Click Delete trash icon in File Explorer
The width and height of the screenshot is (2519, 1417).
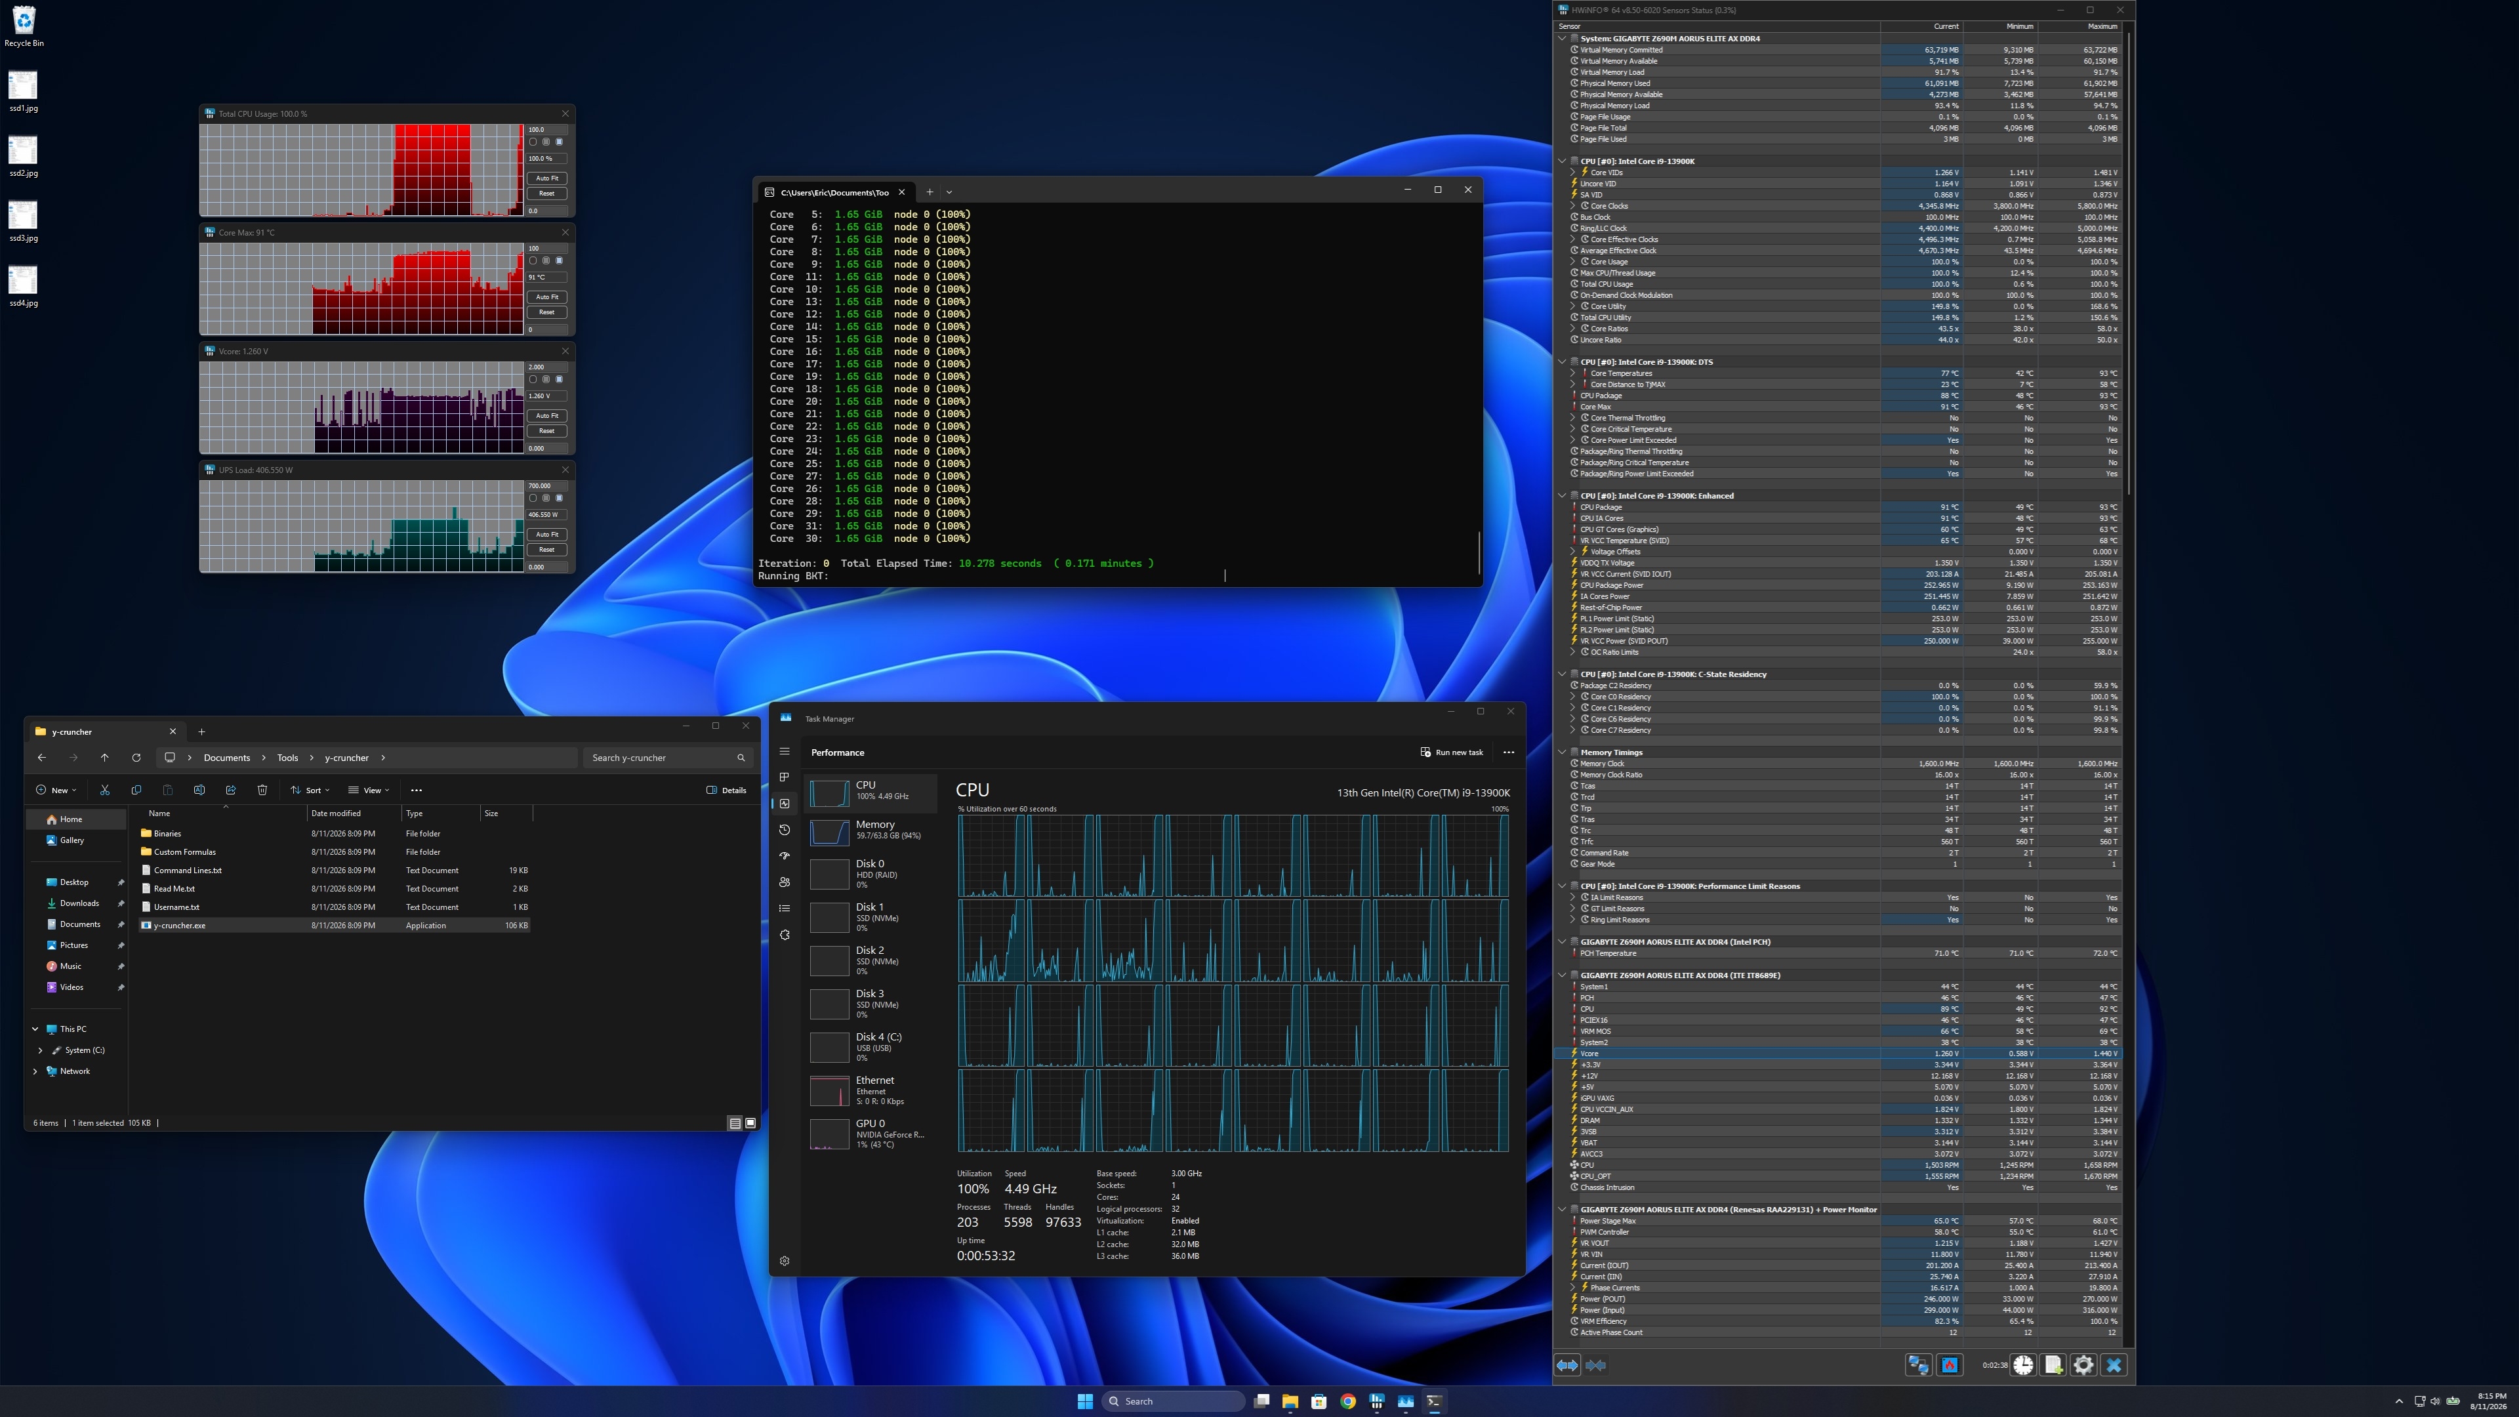pos(262,790)
